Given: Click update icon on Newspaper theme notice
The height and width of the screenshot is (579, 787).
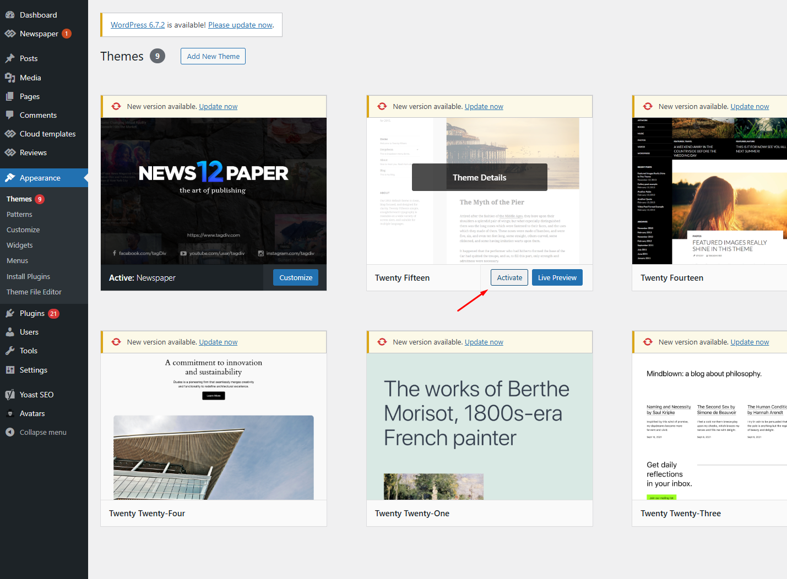Looking at the screenshot, I should pyautogui.click(x=116, y=106).
